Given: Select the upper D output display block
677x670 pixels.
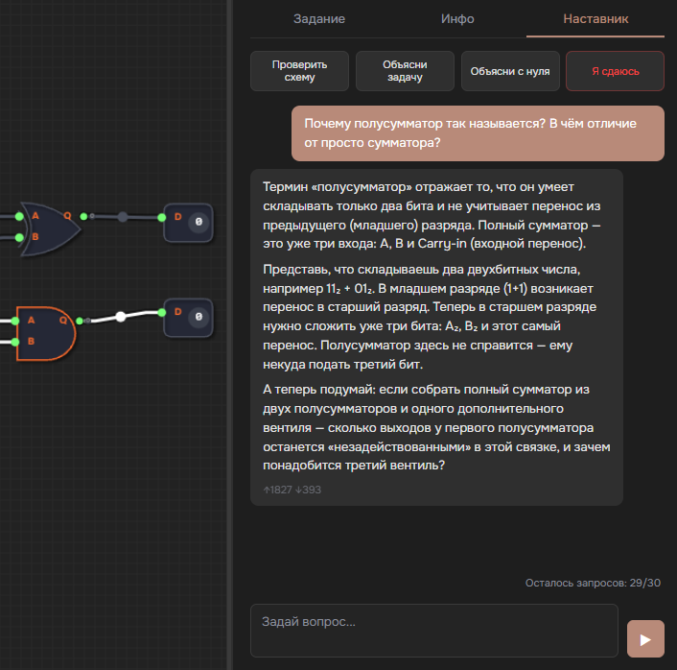Looking at the screenshot, I should pos(189,223).
